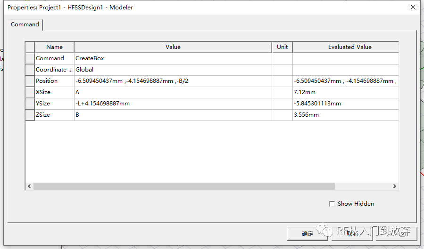Enable the Show Hidden checkbox
Screen dimensions: 424x249
[x=332, y=204]
